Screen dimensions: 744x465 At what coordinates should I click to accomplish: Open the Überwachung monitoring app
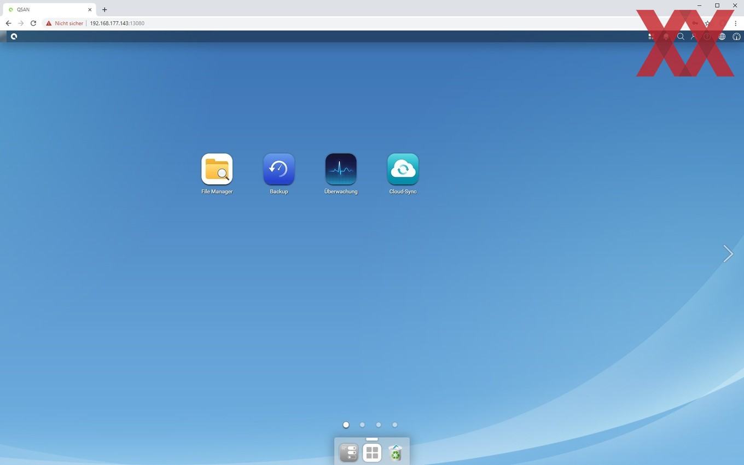click(x=341, y=169)
